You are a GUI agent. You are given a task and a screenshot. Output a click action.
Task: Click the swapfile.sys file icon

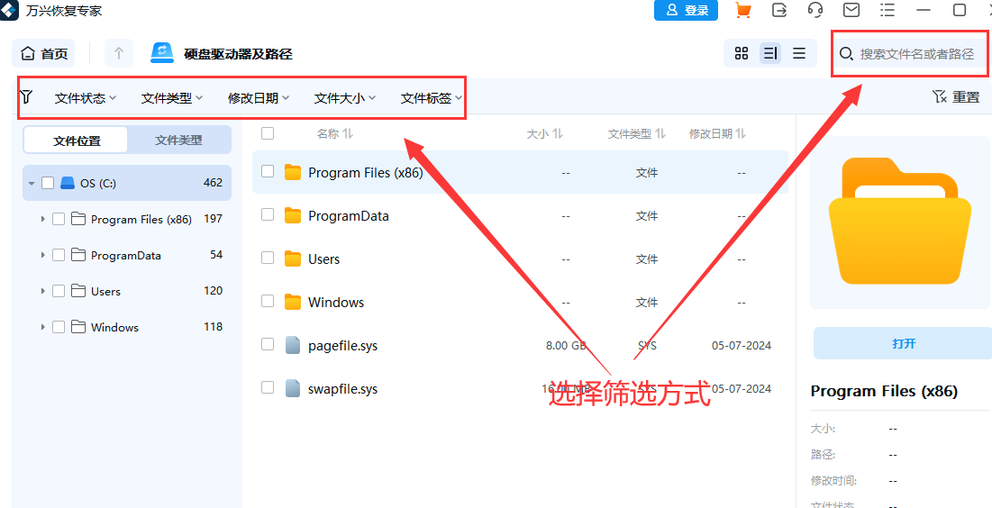click(x=292, y=388)
